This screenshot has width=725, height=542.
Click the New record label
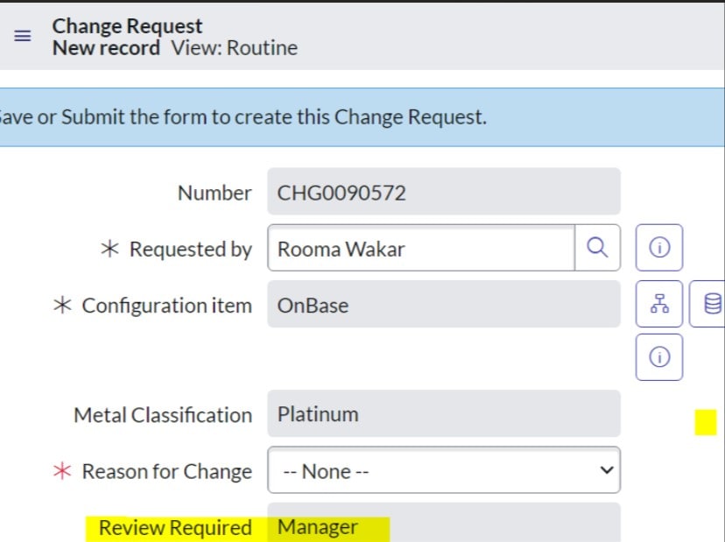(104, 48)
